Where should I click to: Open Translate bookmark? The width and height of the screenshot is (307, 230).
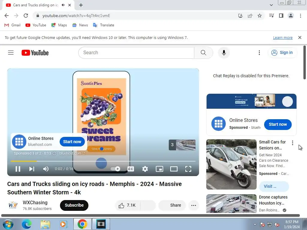pyautogui.click(x=103, y=25)
